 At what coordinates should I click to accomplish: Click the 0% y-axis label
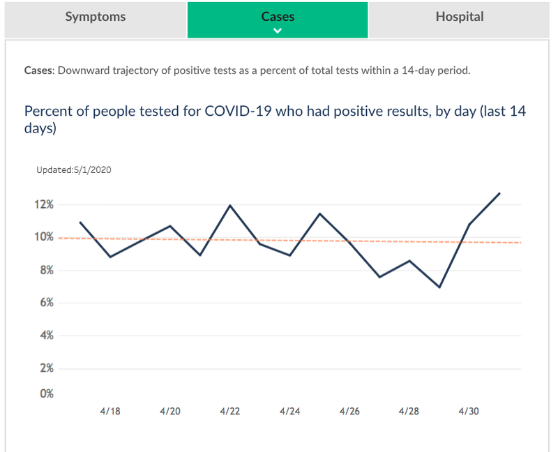coord(47,393)
